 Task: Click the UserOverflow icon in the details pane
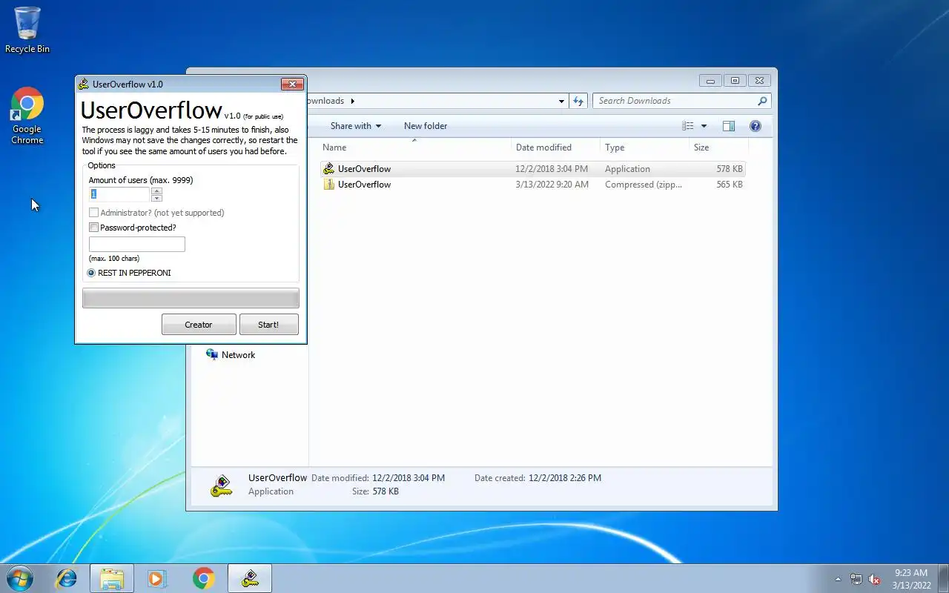[221, 485]
